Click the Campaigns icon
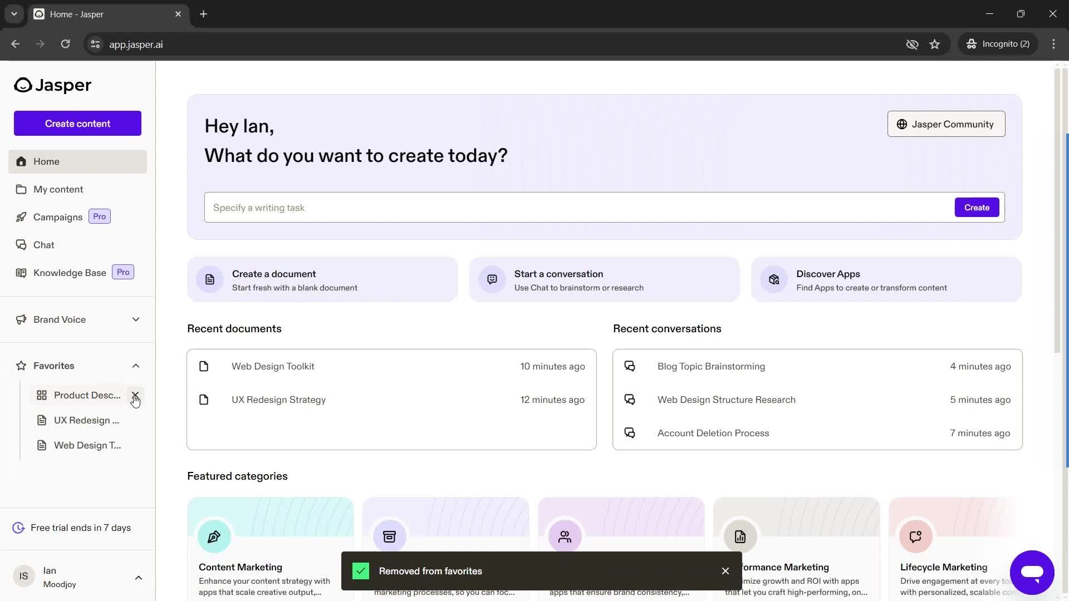Image resolution: width=1069 pixels, height=601 pixels. click(21, 216)
